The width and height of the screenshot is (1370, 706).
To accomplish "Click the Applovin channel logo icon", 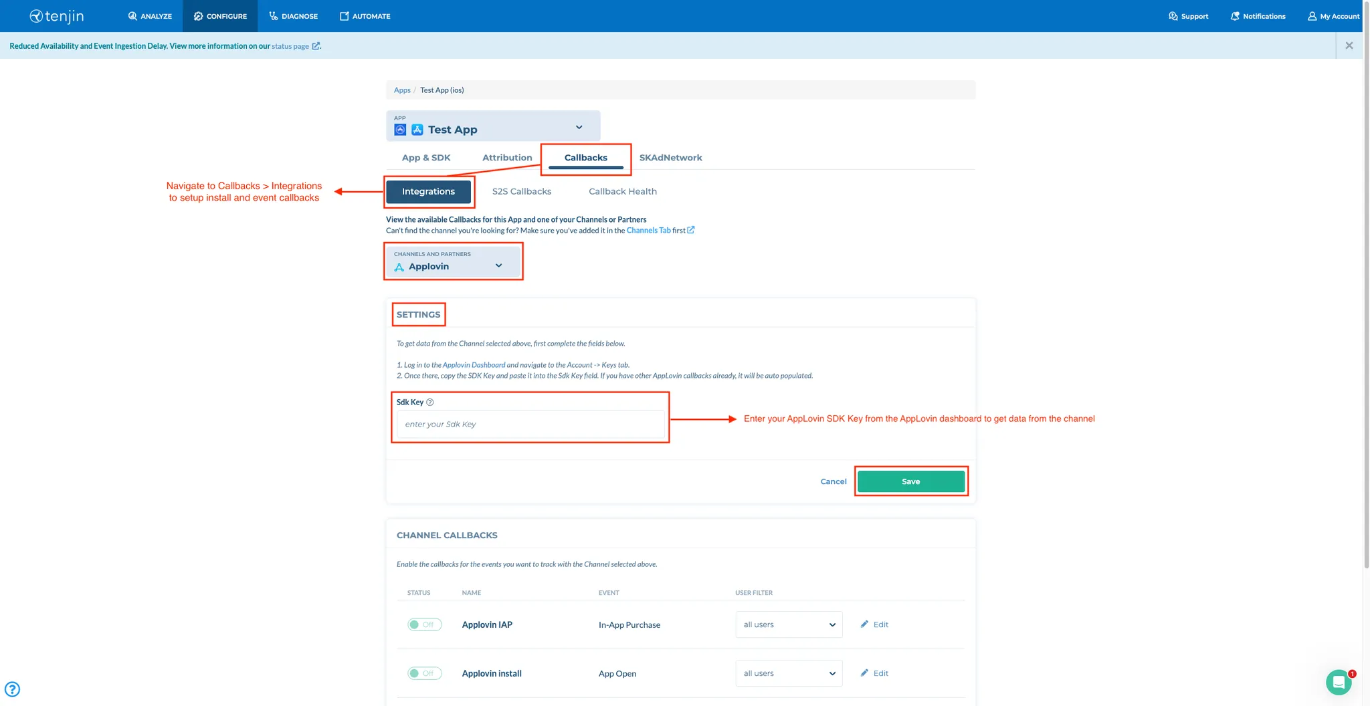I will point(399,267).
